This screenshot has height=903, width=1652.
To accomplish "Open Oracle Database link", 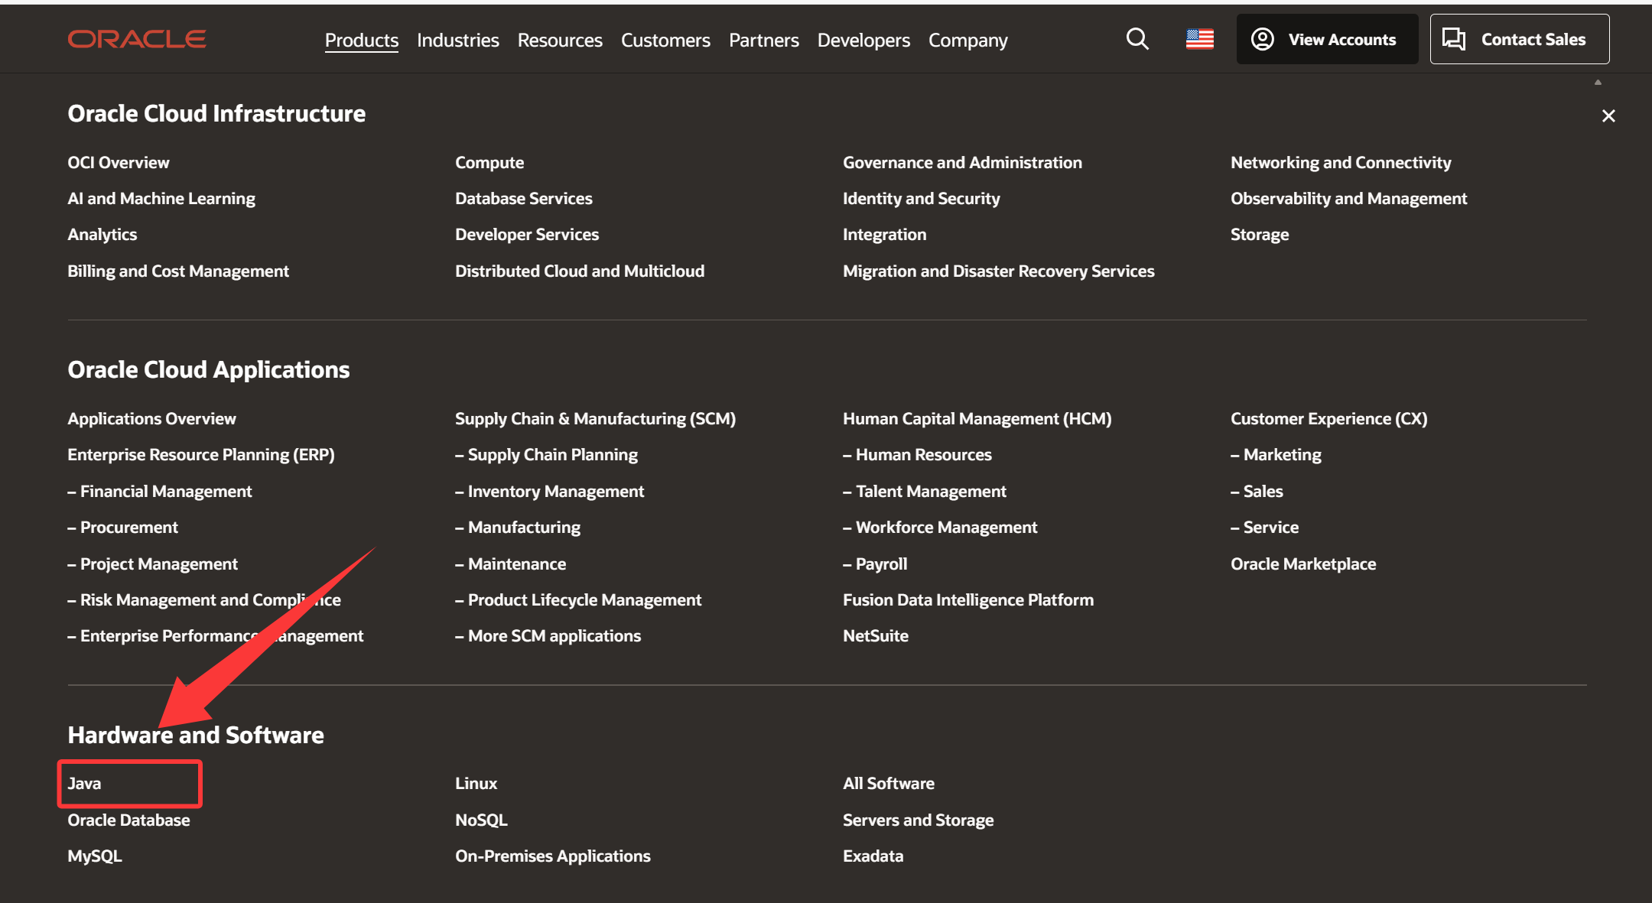I will pyautogui.click(x=128, y=820).
